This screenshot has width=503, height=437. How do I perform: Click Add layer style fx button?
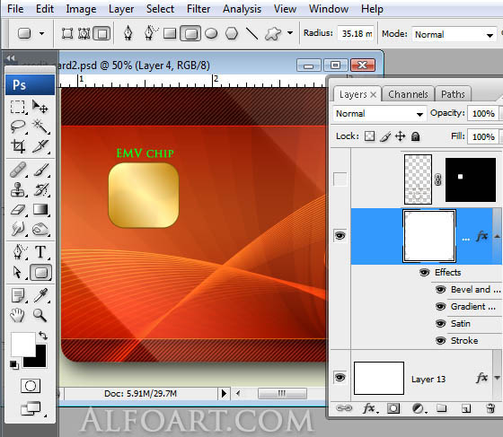[x=369, y=408]
